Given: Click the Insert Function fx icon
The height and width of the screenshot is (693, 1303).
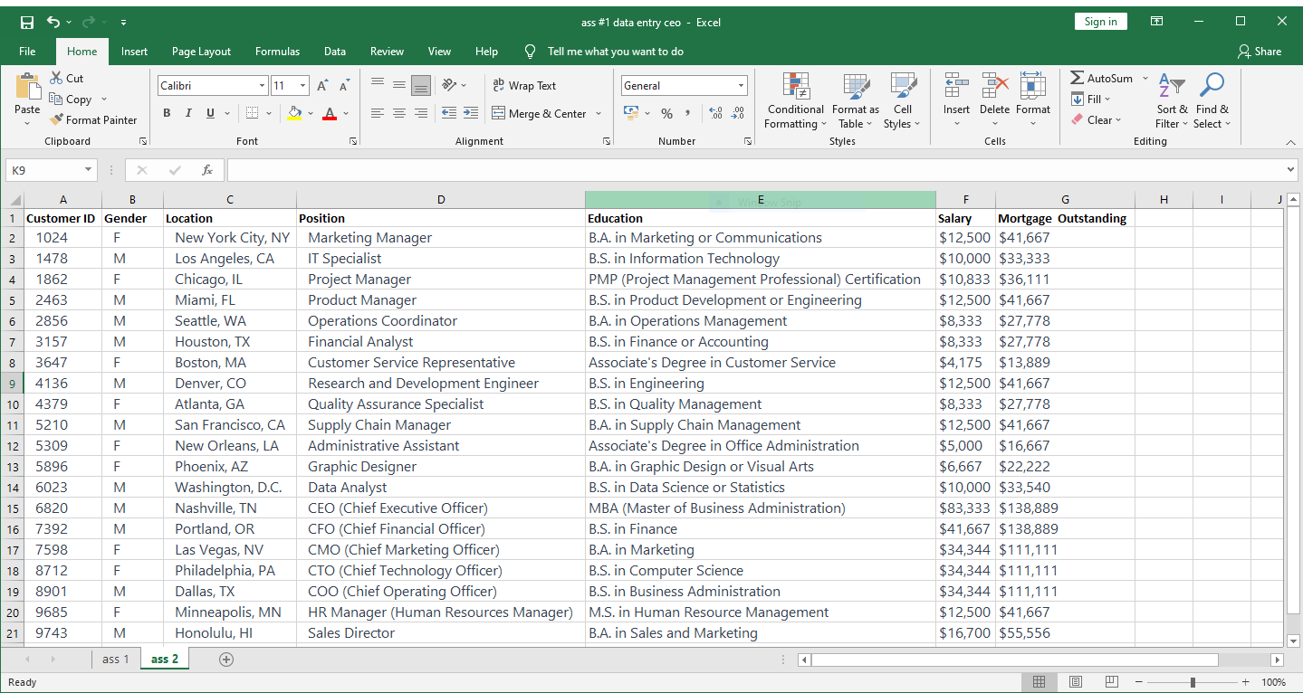Looking at the screenshot, I should [207, 170].
